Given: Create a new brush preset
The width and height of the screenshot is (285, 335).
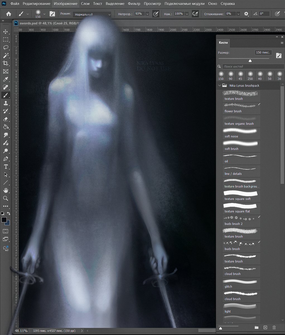Looking at the screenshot, I should point(265,327).
